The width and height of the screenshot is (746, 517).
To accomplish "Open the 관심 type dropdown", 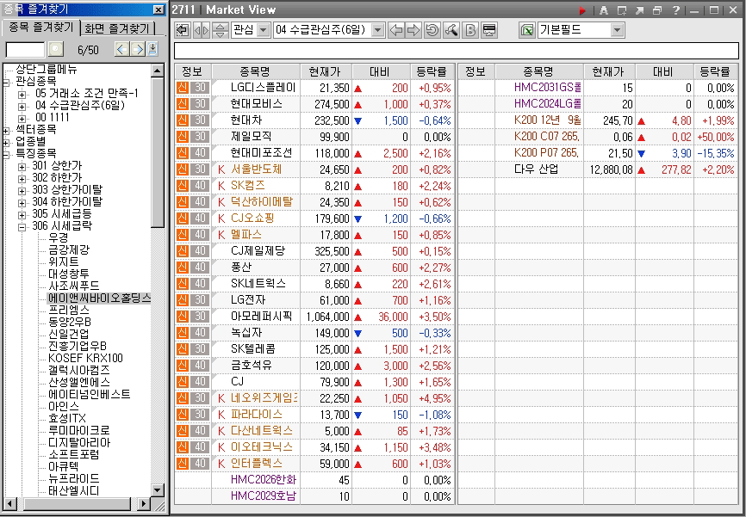I will pyautogui.click(x=263, y=30).
